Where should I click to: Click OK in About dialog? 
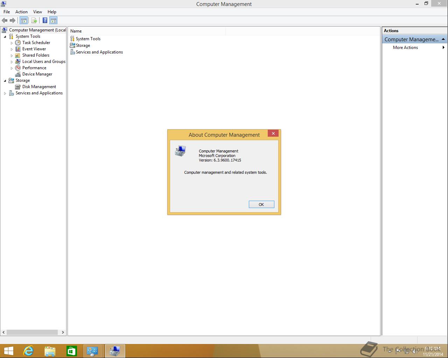[261, 205]
